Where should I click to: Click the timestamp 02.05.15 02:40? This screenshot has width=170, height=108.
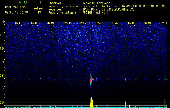point(16,12)
